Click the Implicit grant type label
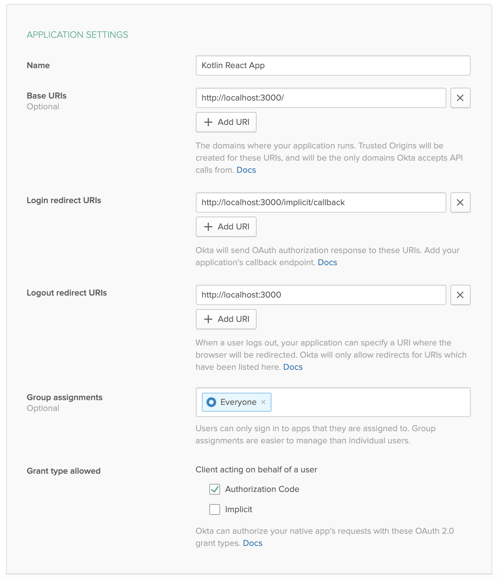This screenshot has height=581, width=499. click(x=239, y=509)
